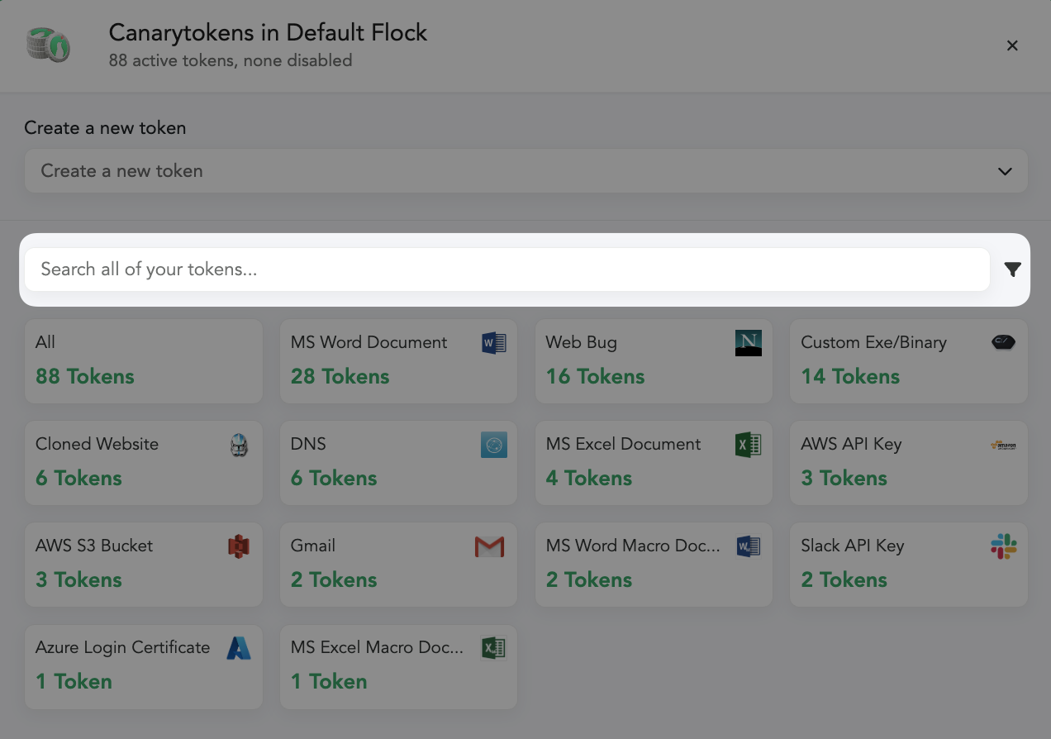
Task: Click the 4 Tokens count
Action: (589, 478)
